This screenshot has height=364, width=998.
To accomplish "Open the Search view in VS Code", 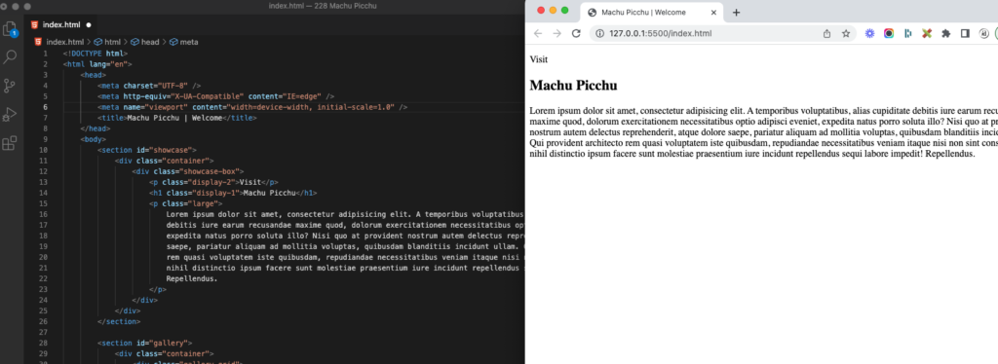I will 10,57.
